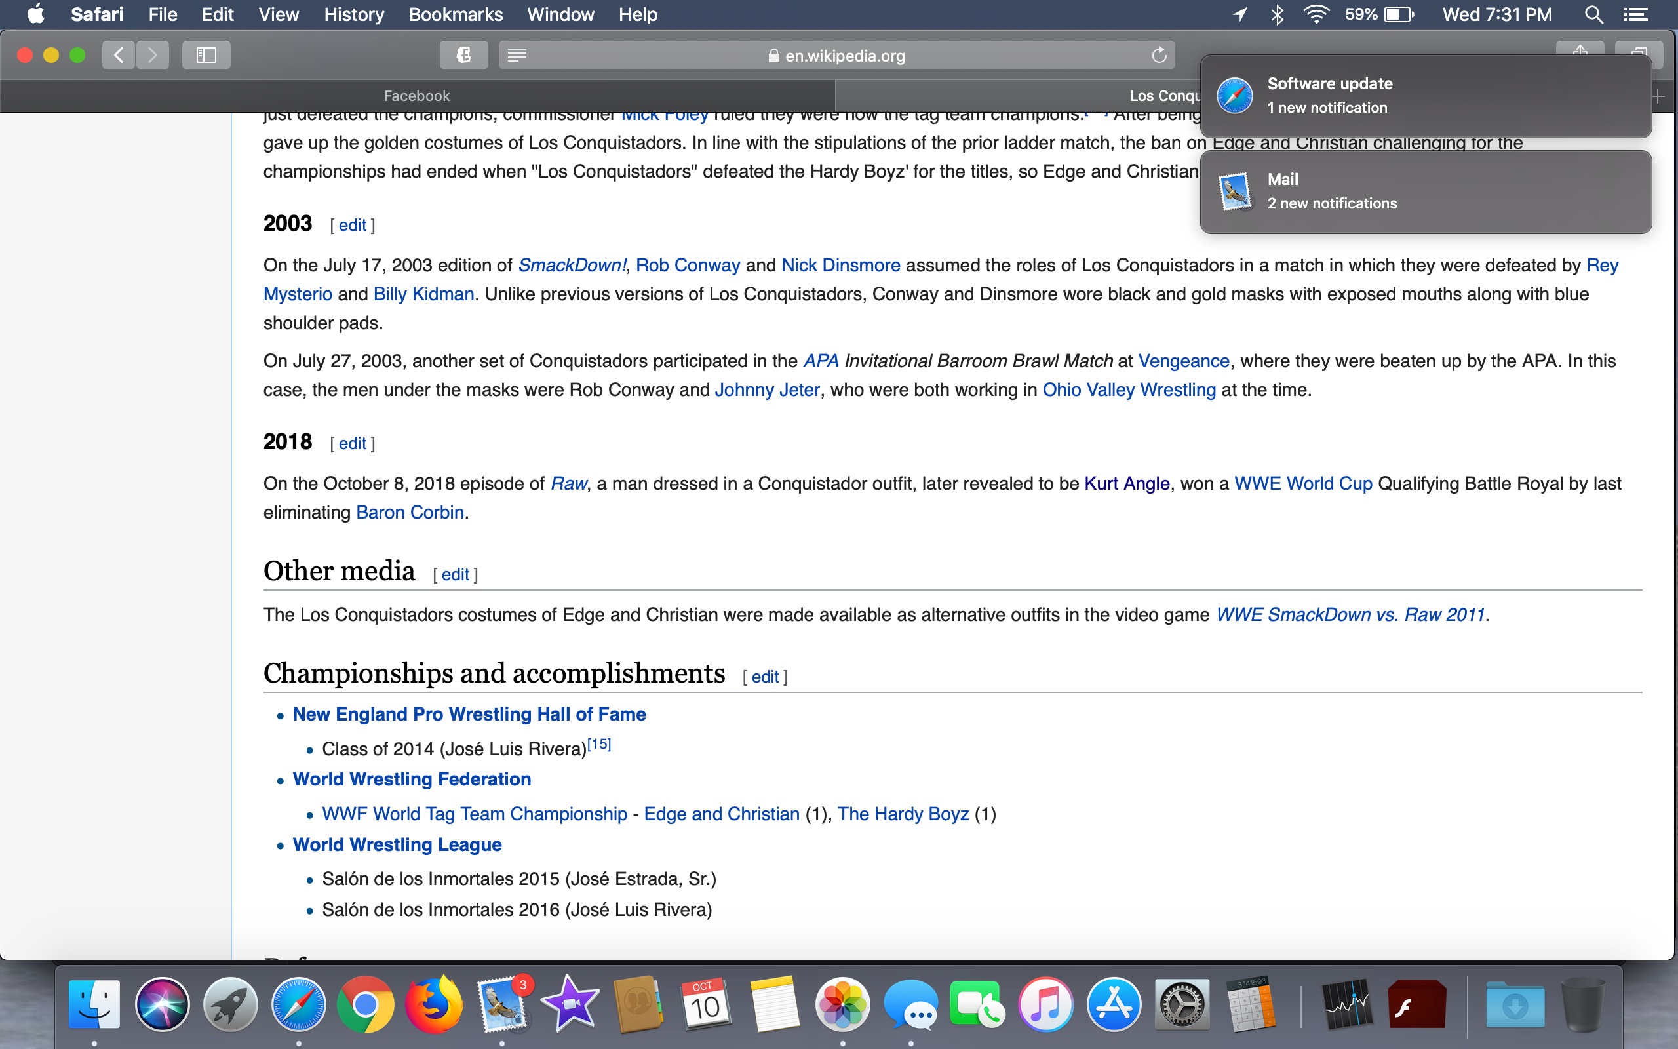This screenshot has height=1049, width=1678.
Task: Open the Bluetooth status menu
Action: pos(1277,14)
